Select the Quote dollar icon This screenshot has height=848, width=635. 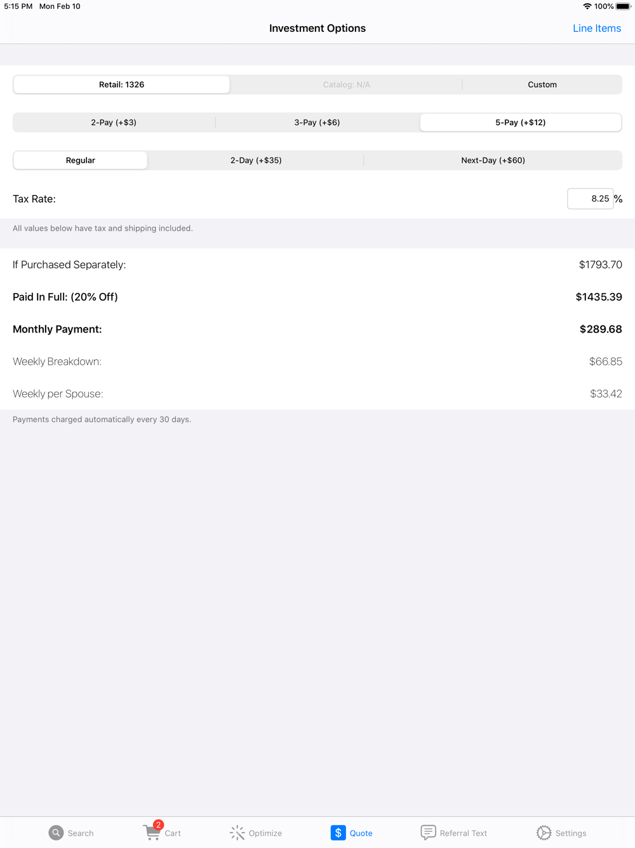338,833
